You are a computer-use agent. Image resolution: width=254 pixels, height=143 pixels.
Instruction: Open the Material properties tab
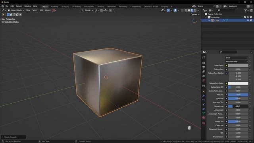pyautogui.click(x=204, y=118)
